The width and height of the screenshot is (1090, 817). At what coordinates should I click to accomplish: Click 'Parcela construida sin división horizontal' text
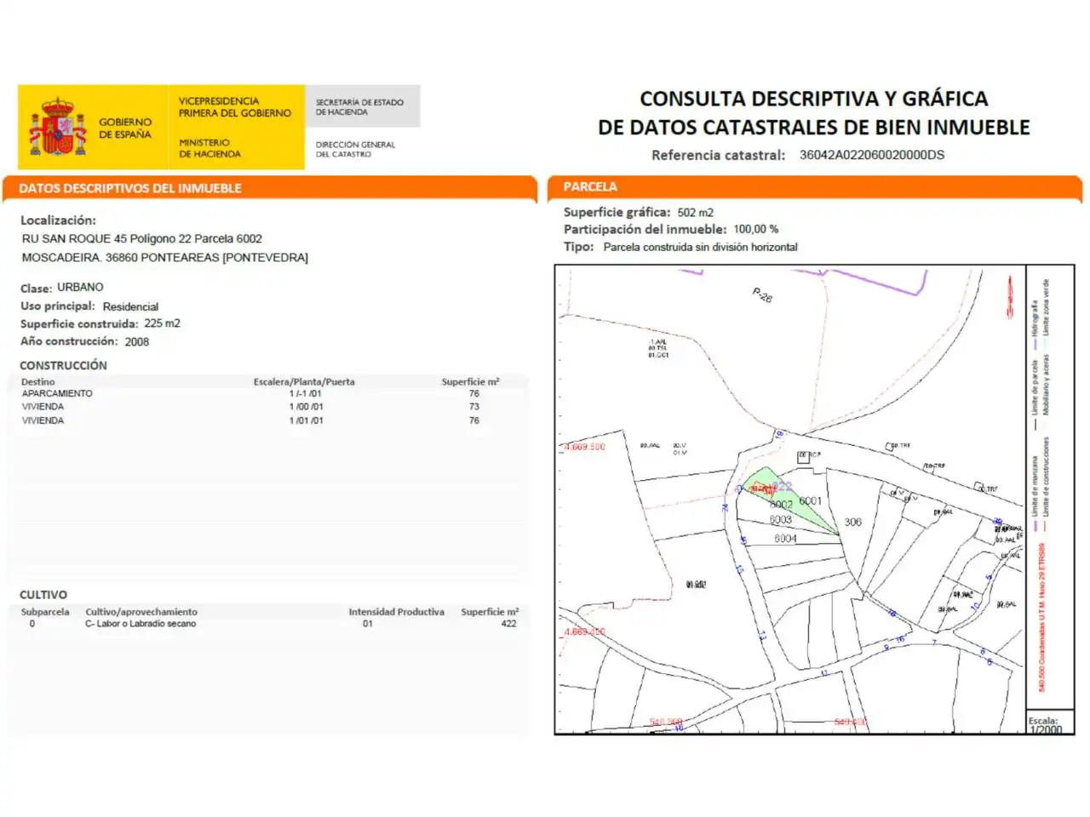click(701, 247)
